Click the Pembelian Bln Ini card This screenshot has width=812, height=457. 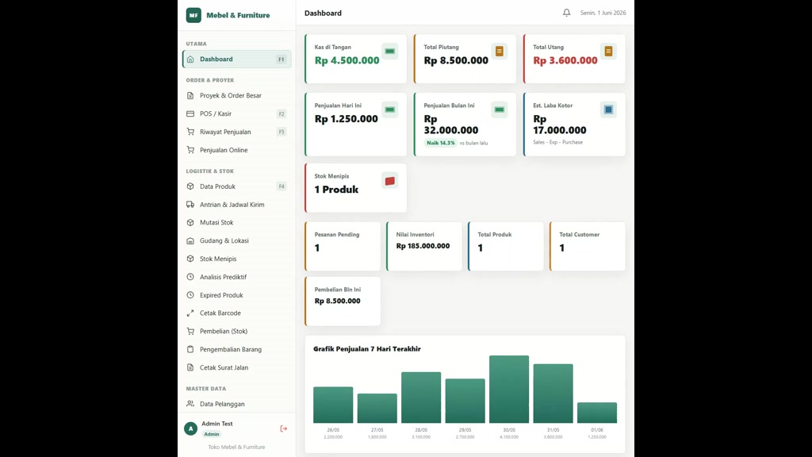[343, 301]
